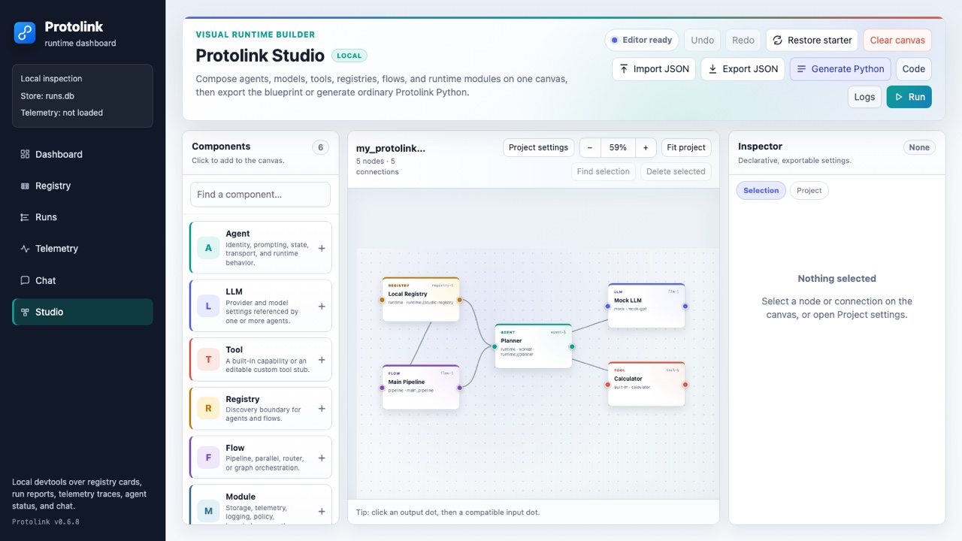962x541 pixels.
Task: Go to the Runs page
Action: (83, 217)
